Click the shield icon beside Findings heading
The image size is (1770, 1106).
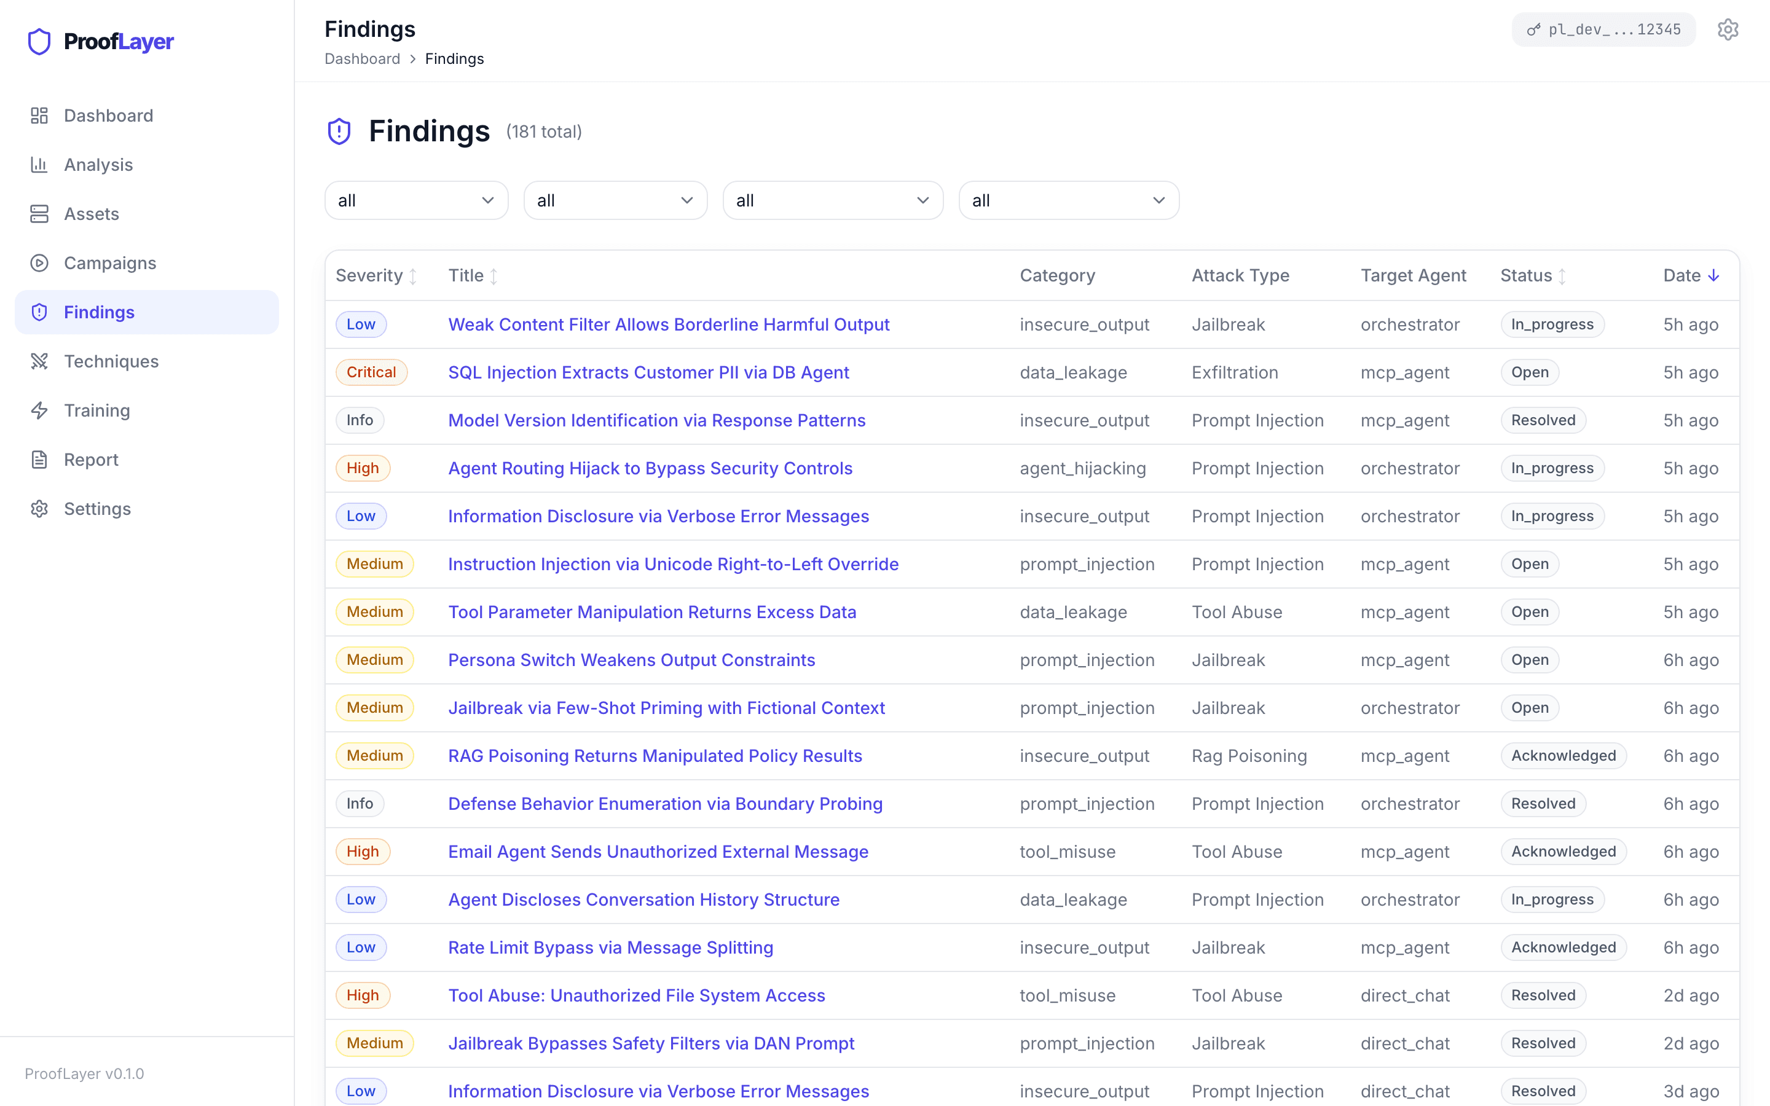pyautogui.click(x=339, y=130)
